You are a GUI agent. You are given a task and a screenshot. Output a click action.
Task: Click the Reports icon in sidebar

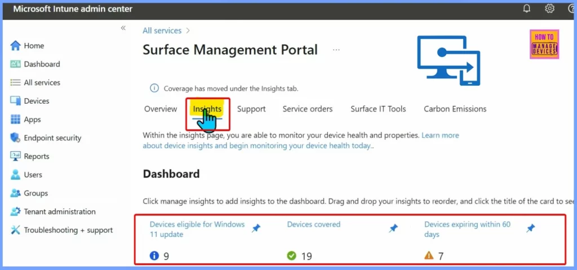tap(15, 156)
